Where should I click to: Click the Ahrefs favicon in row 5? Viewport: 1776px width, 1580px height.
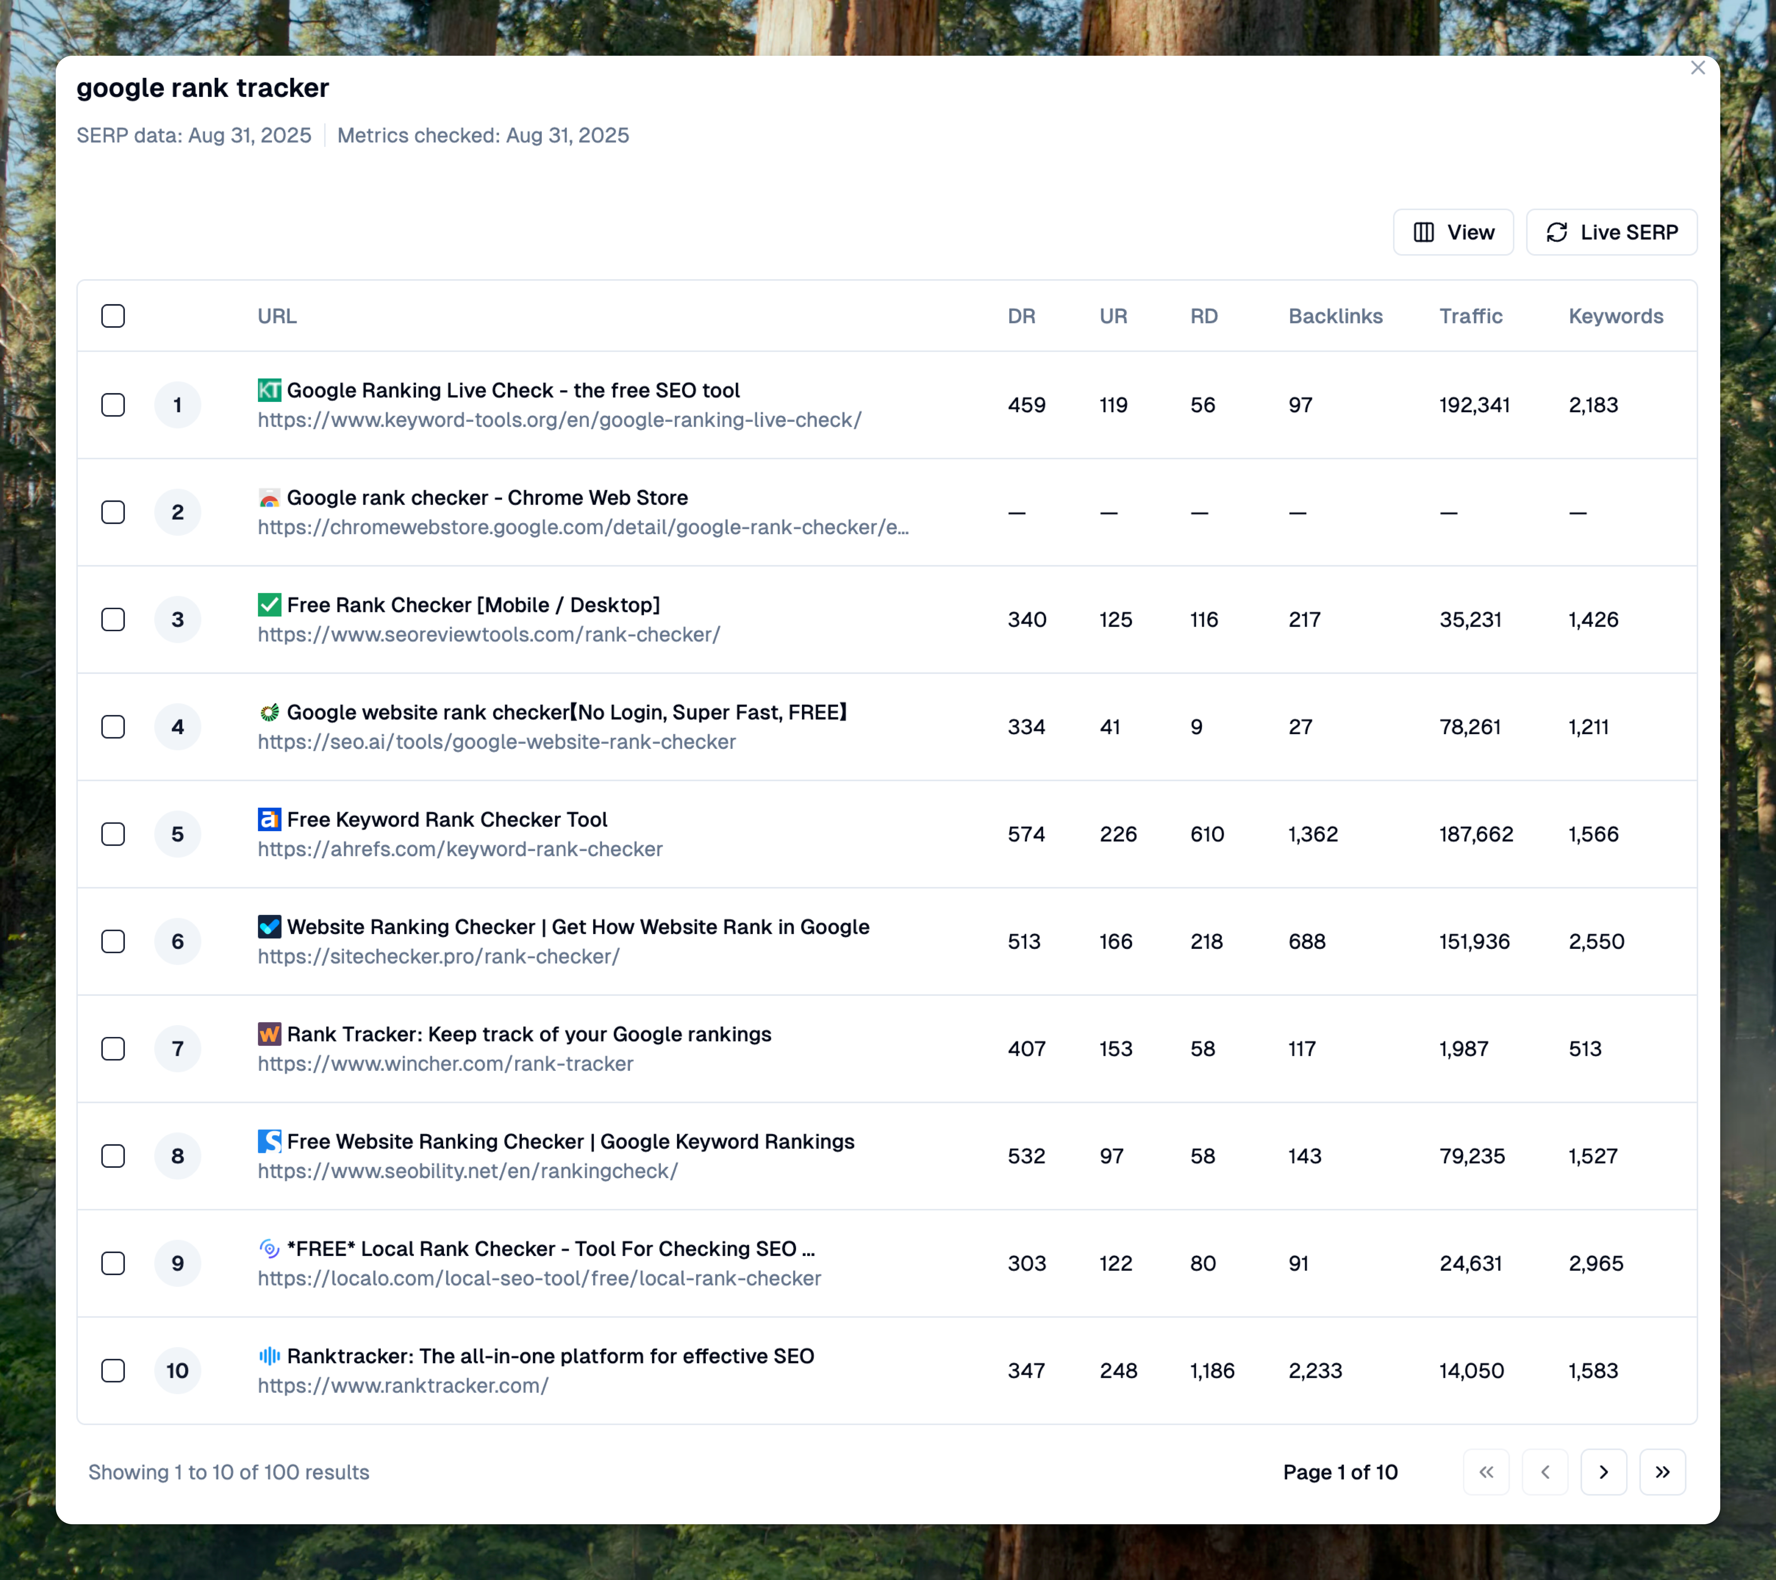tap(269, 819)
